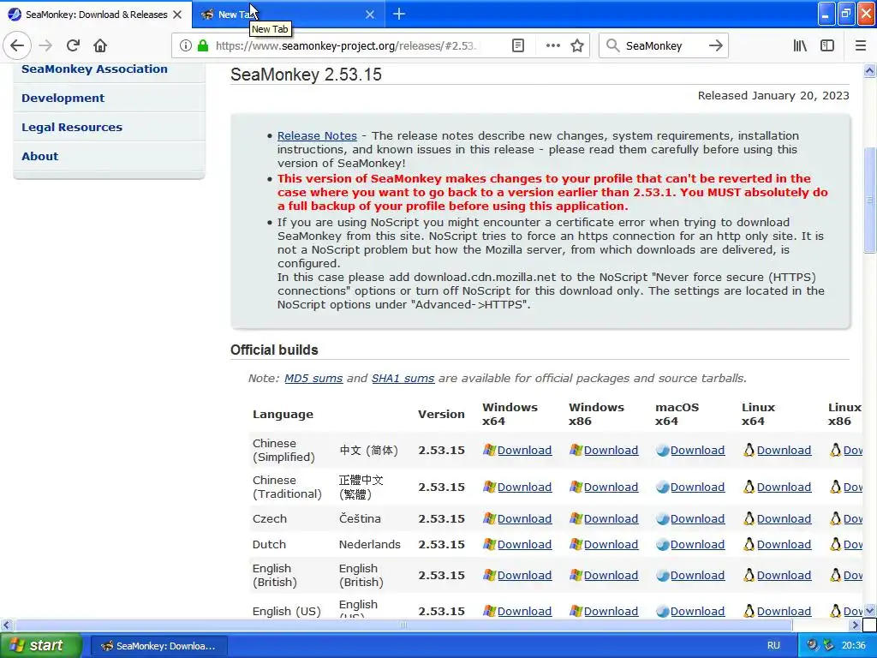Download Chinese Traditional macOS x64 build

[x=697, y=488]
